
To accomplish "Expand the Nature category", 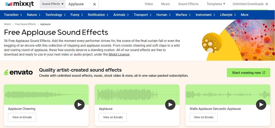I will [34, 15].
